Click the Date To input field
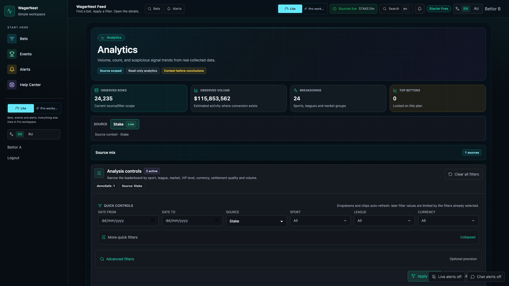The image size is (509, 286). coord(192,221)
